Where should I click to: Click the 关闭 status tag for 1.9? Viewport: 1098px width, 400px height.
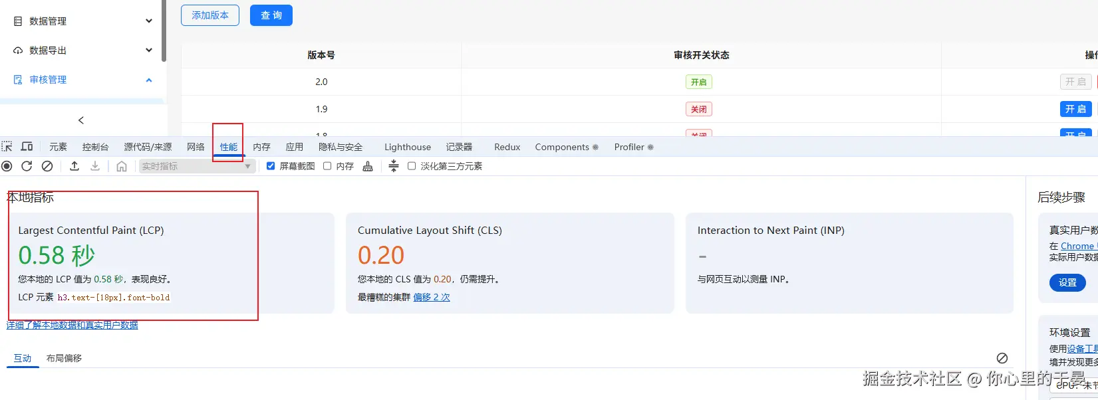698,109
